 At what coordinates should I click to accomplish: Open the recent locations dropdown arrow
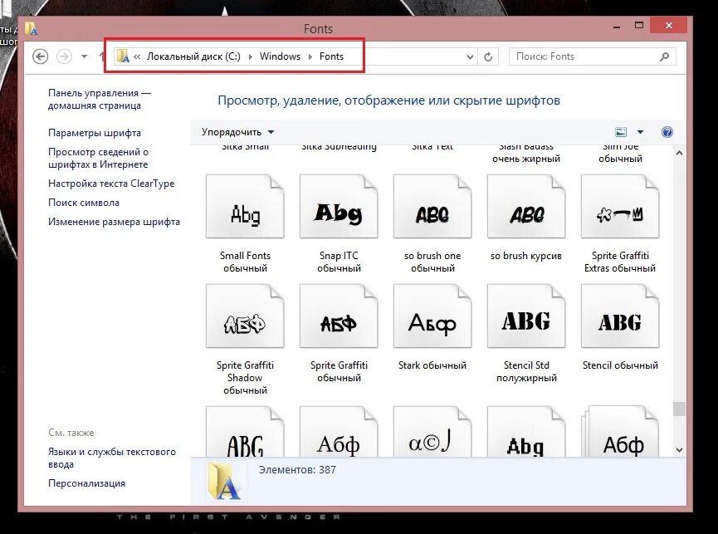click(85, 56)
